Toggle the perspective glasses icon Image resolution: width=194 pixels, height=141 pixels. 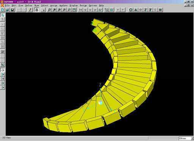tap(100, 10)
